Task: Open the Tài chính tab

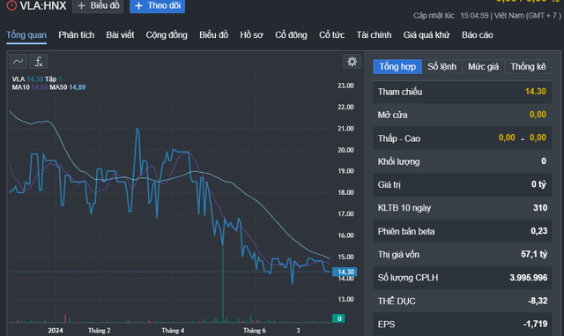Action: tap(374, 35)
